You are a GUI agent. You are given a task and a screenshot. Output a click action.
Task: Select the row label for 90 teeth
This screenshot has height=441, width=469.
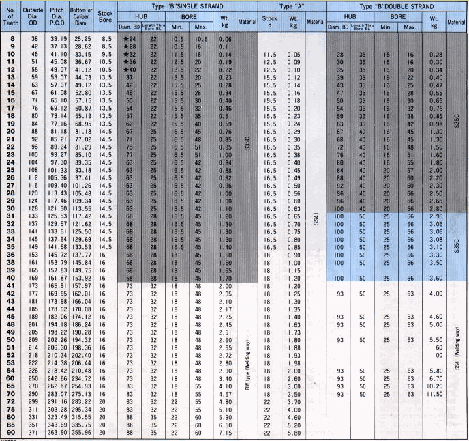pyautogui.click(x=11, y=432)
